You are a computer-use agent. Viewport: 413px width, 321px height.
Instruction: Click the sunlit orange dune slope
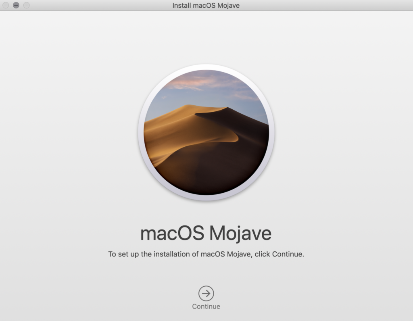coord(173,129)
